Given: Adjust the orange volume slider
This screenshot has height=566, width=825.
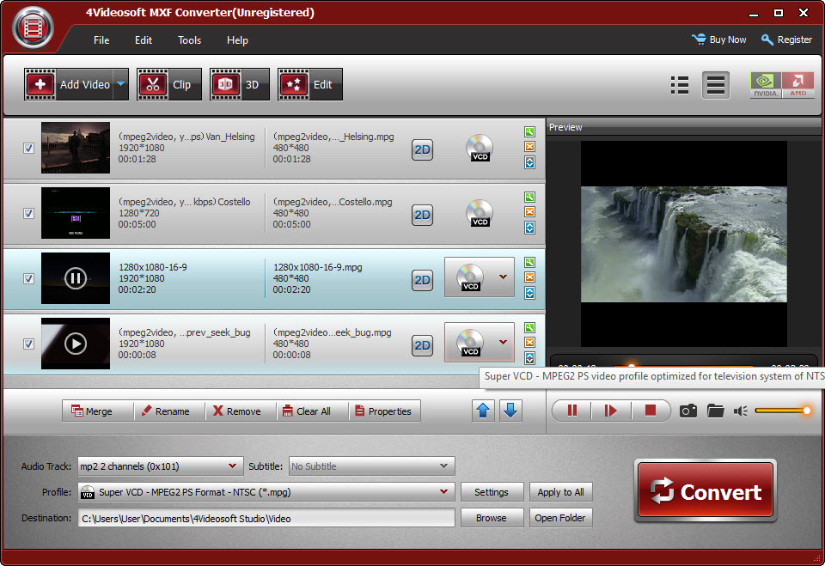Looking at the screenshot, I should pos(783,411).
